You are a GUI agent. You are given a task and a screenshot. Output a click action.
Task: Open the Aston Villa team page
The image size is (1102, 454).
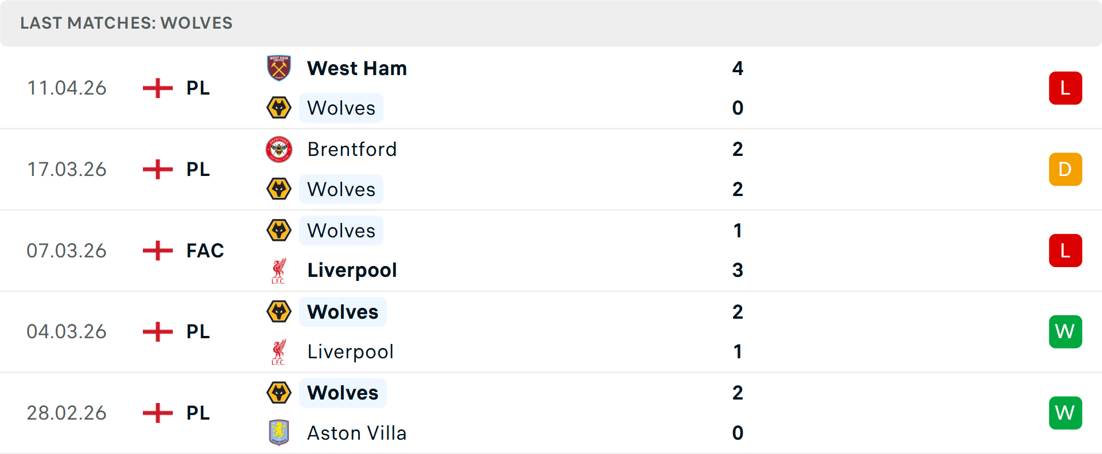click(x=357, y=433)
